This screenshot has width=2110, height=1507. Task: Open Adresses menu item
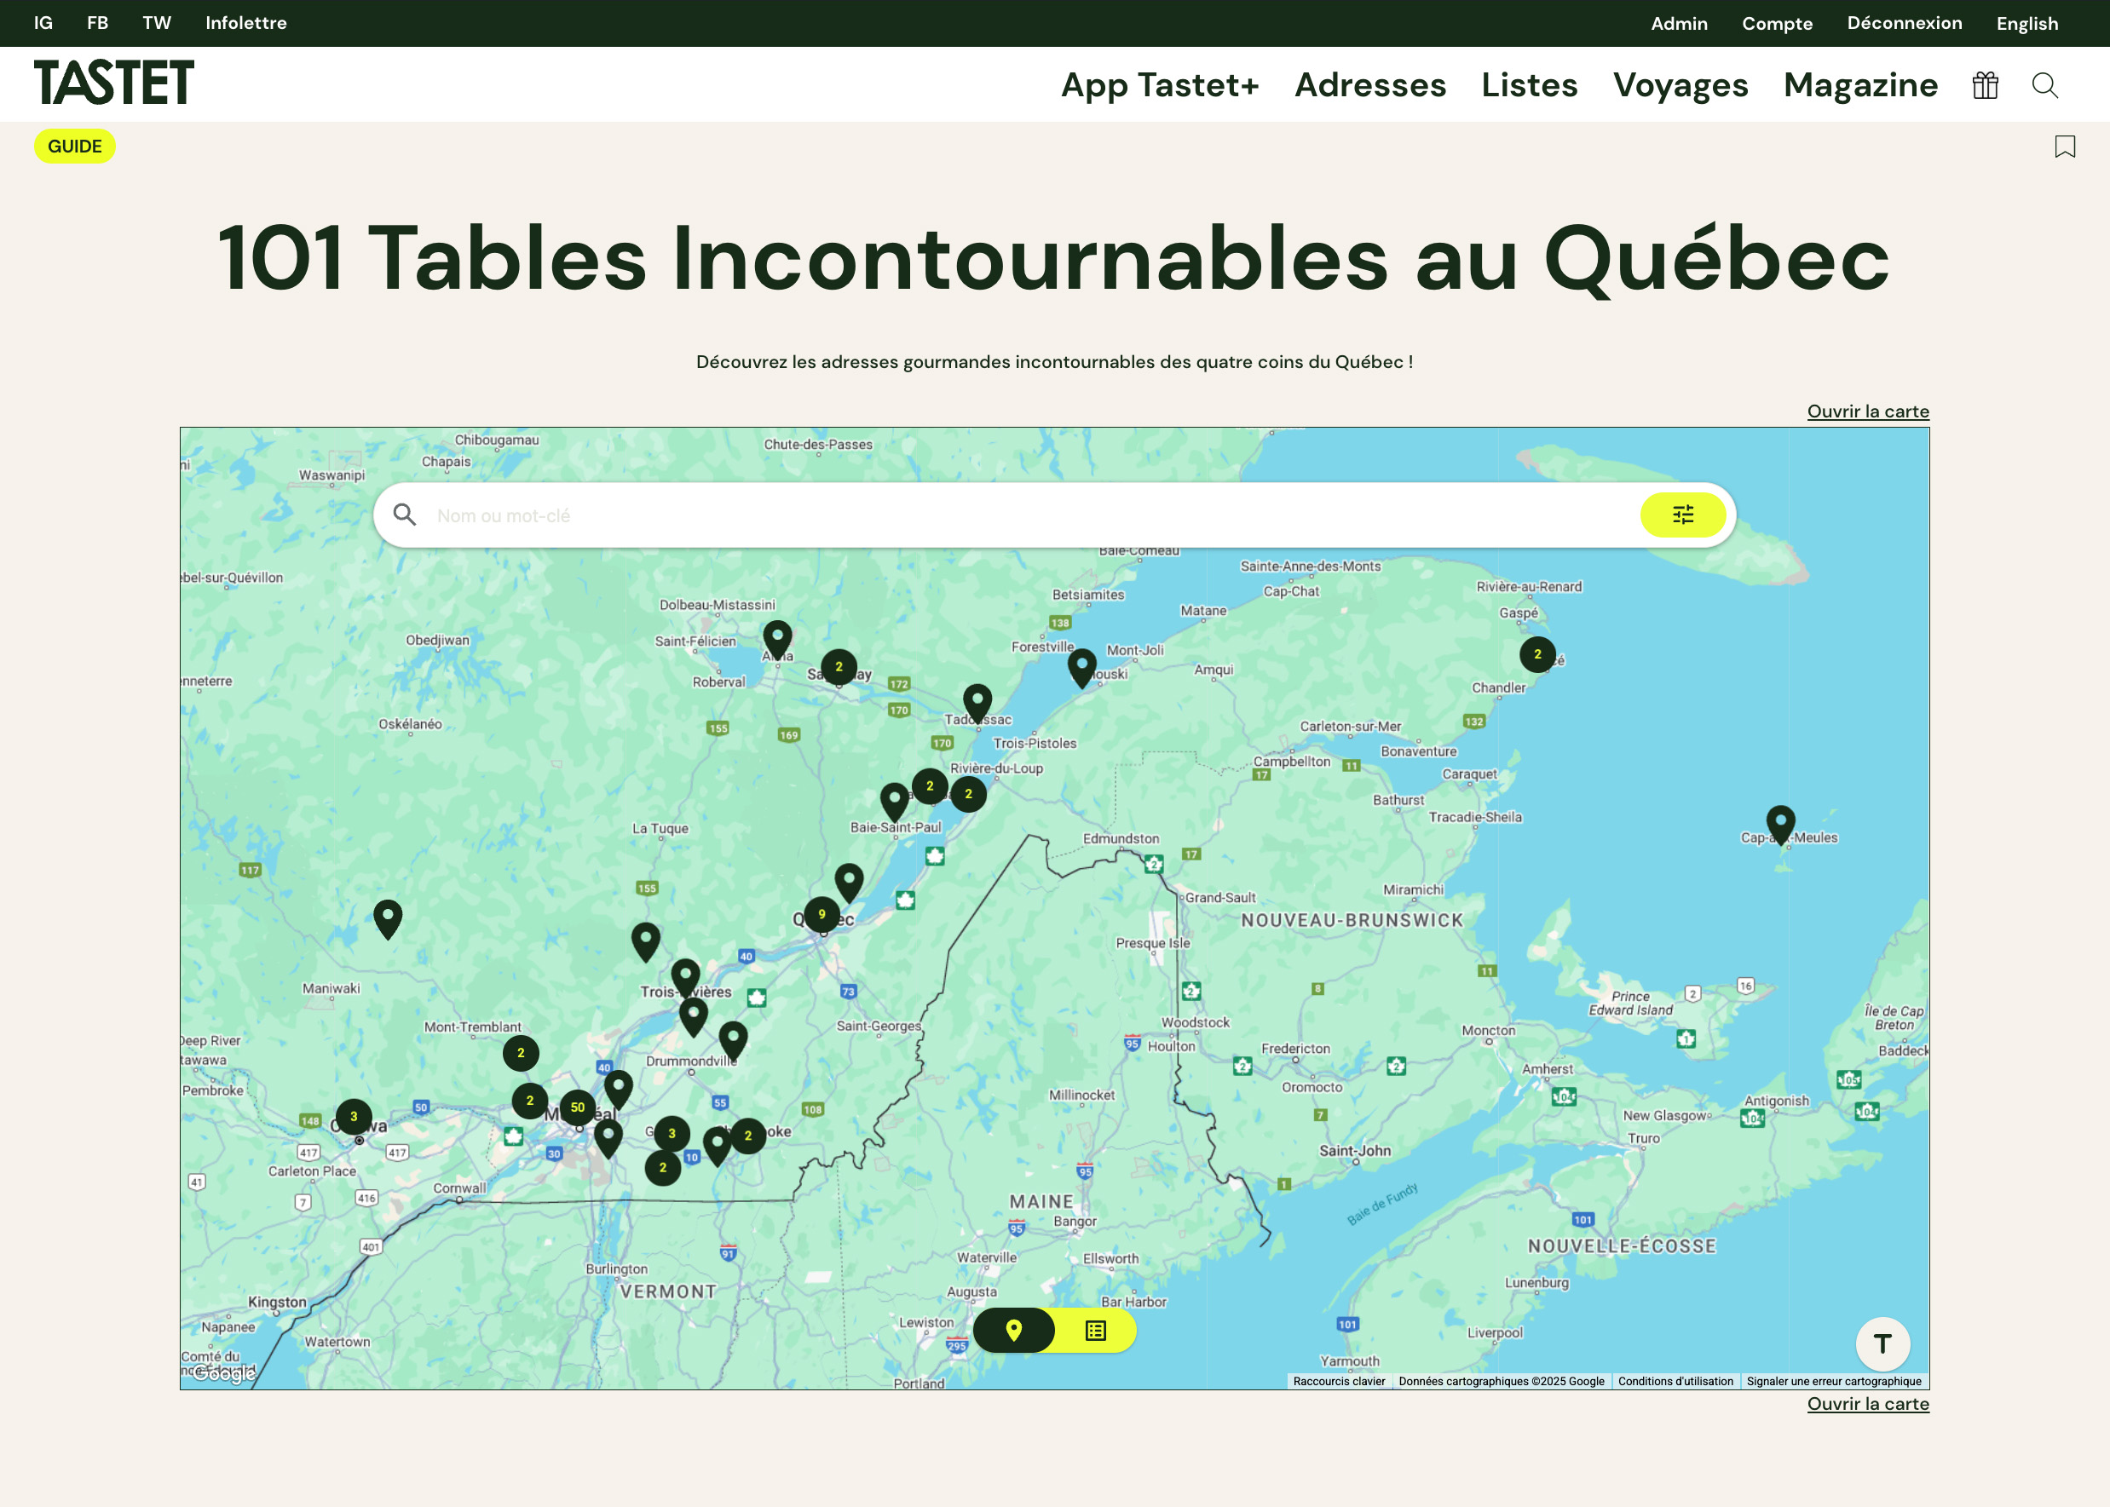click(1370, 85)
